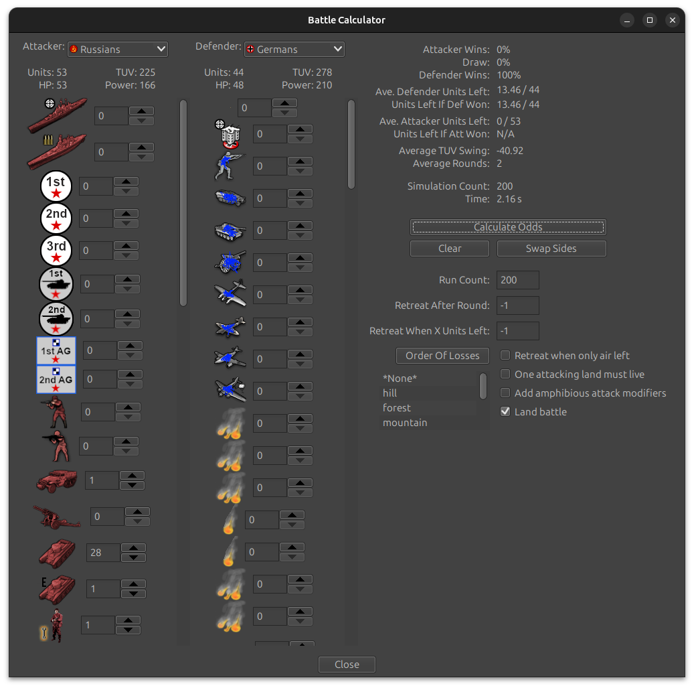Click the German blue halftrack icon
694x688 pixels.
230,198
